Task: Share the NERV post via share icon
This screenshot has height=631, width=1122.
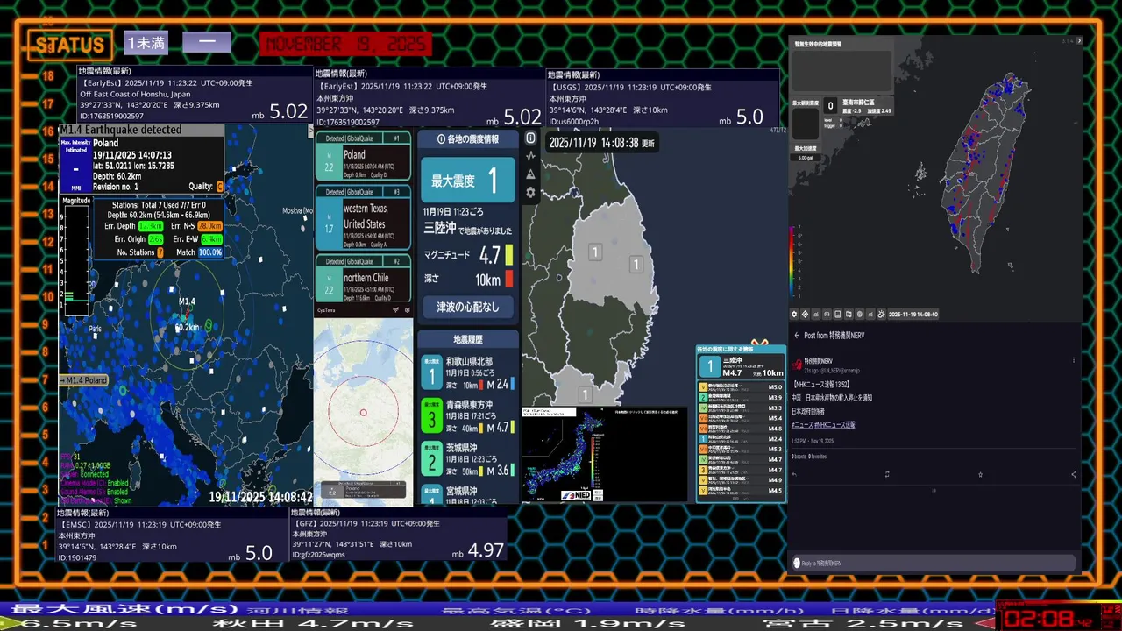Action: (x=1074, y=474)
